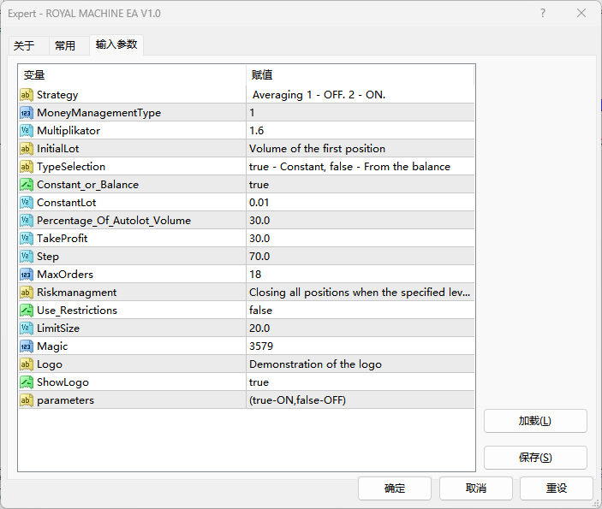Click the MoneyManagementType integer icon
This screenshot has width=602, height=509.
pos(27,113)
